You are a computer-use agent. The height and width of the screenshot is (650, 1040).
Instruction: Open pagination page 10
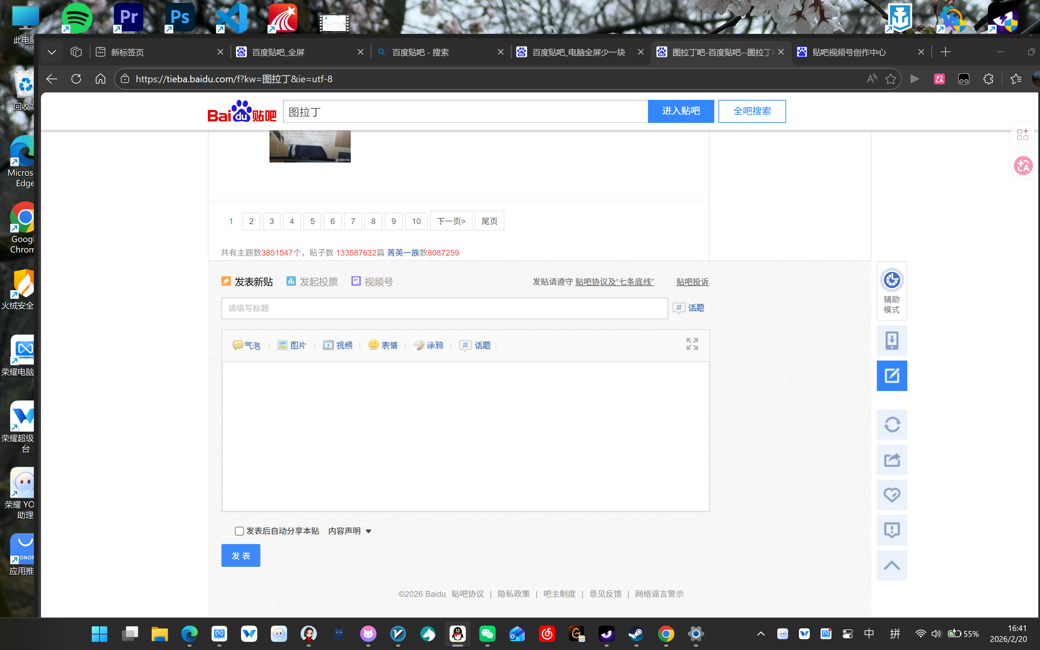tap(416, 221)
